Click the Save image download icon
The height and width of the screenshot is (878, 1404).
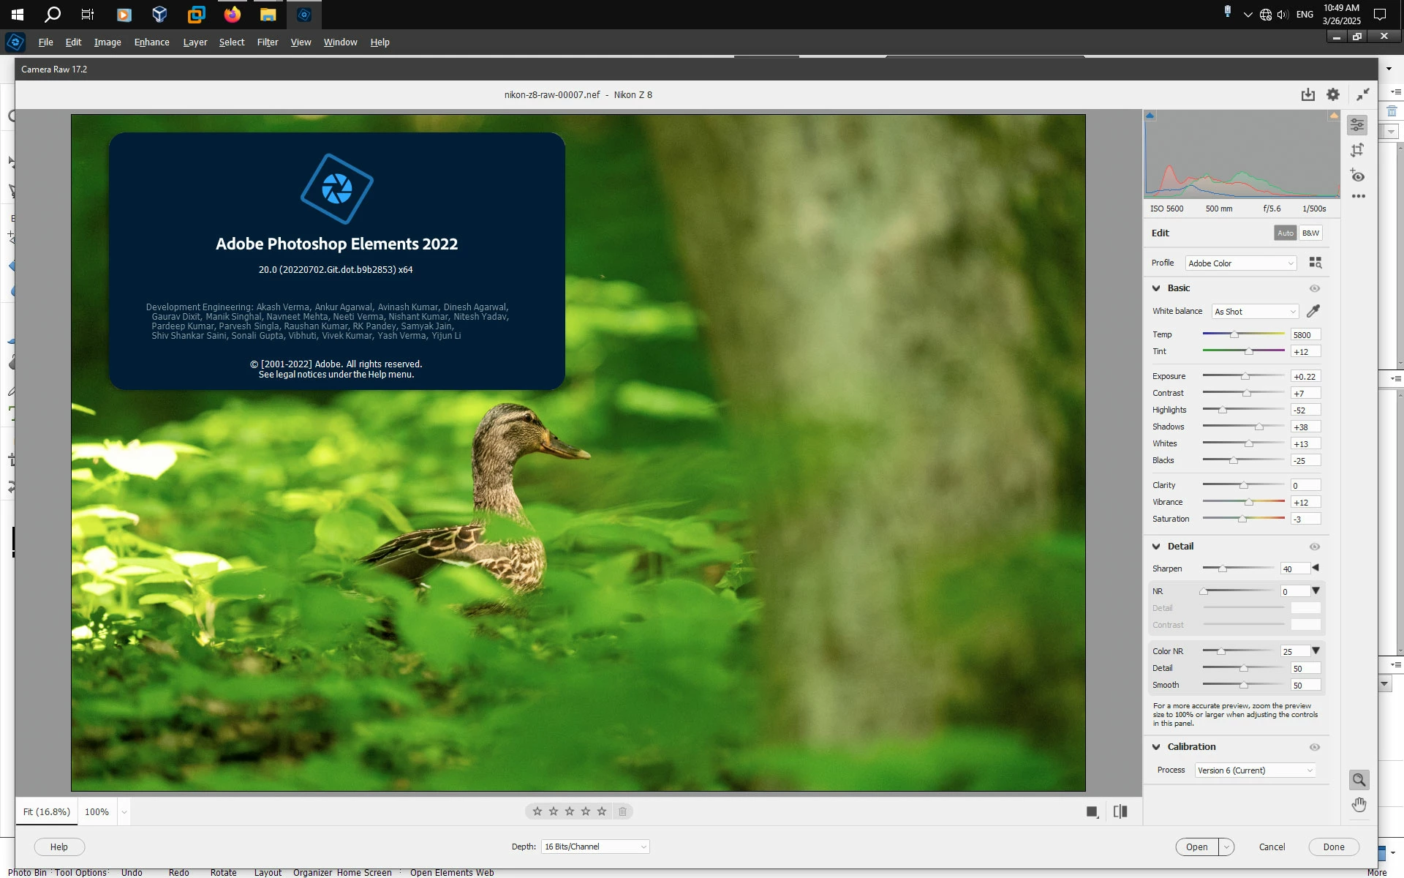(1307, 94)
